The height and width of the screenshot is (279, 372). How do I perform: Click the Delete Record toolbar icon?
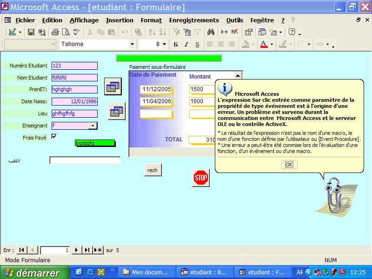235,32
